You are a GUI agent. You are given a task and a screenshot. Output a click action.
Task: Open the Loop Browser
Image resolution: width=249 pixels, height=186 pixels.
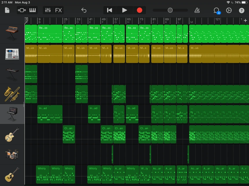(216, 11)
